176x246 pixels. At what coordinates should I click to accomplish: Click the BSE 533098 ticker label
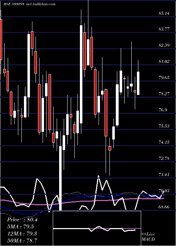(x=14, y=4)
